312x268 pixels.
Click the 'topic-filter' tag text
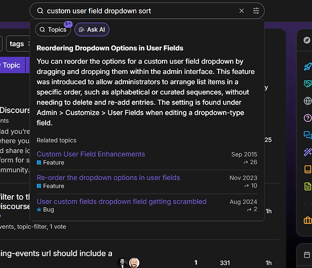click(32, 227)
